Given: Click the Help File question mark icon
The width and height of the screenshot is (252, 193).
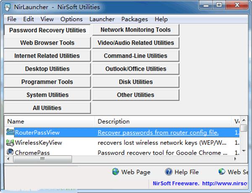Looking at the screenshot, I should pos(168,172).
